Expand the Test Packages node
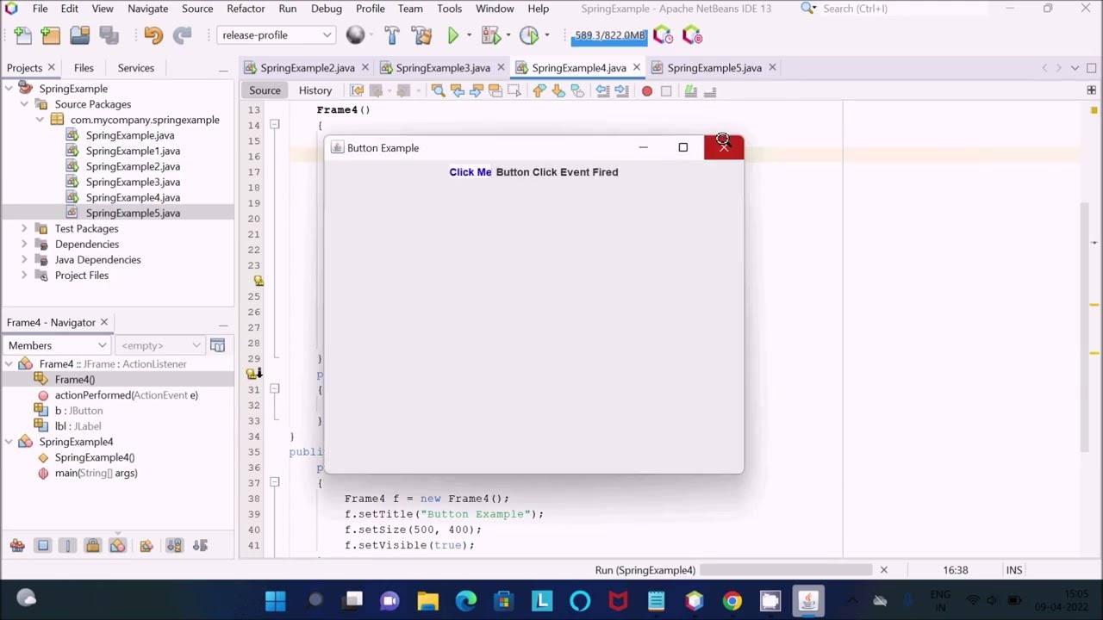 24,228
